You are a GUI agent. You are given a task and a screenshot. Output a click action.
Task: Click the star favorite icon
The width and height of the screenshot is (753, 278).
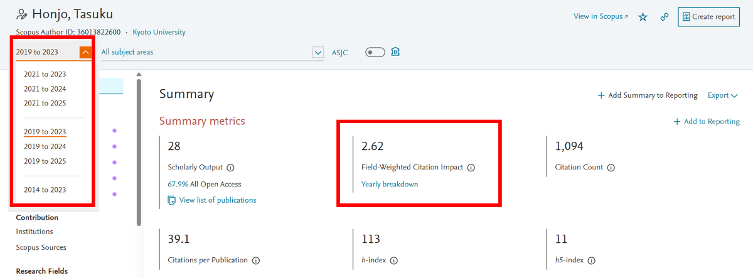[x=643, y=17]
